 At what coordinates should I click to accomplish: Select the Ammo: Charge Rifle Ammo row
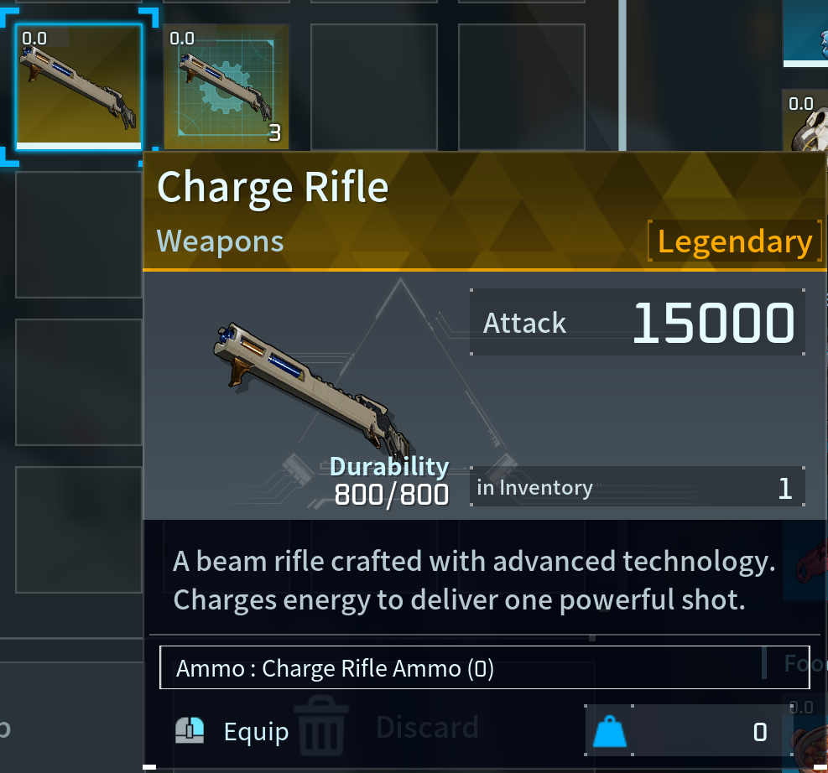pyautogui.click(x=484, y=667)
